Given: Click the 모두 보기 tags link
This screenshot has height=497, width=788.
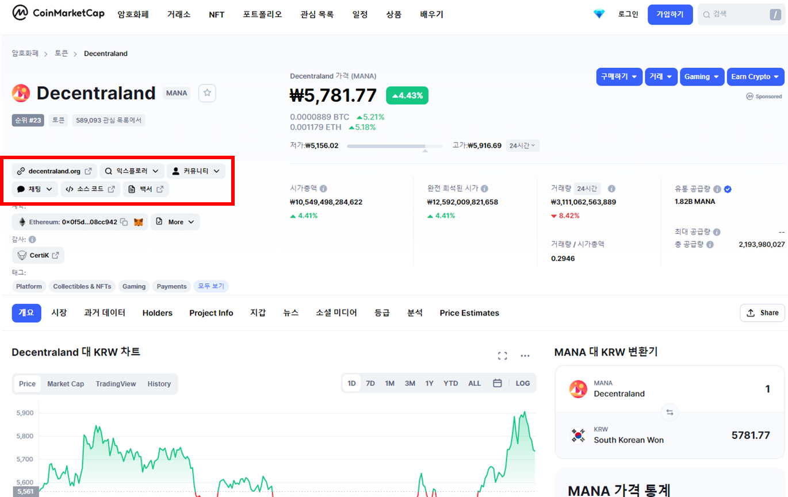Looking at the screenshot, I should [211, 286].
